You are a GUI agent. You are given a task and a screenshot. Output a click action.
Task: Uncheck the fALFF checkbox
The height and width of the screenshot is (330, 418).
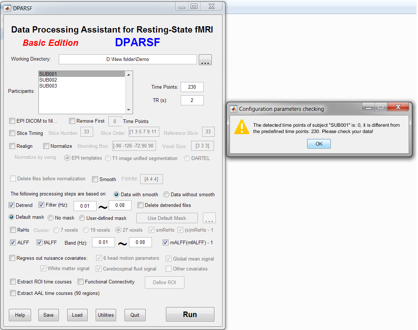(40, 242)
